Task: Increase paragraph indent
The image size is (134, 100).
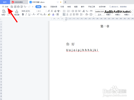Action: point(76,11)
